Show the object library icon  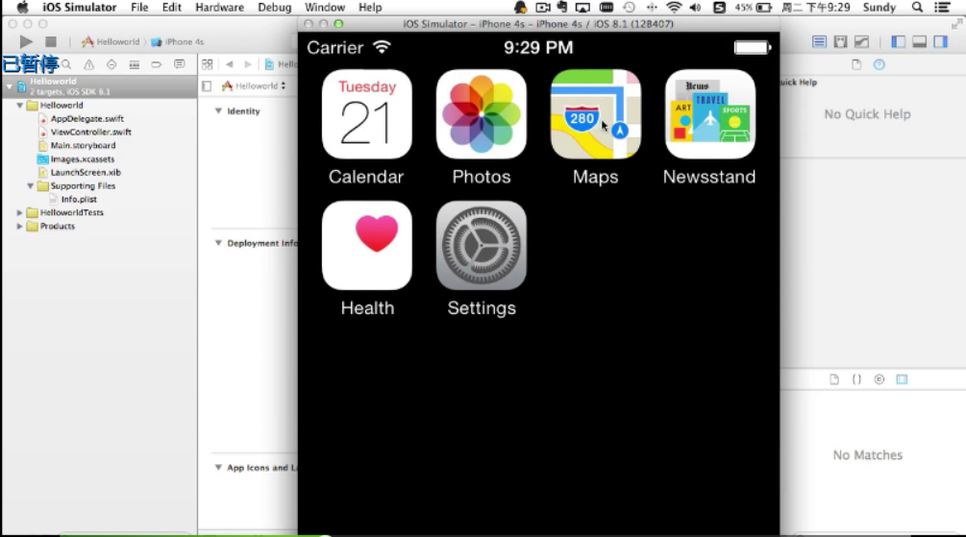[x=879, y=379]
